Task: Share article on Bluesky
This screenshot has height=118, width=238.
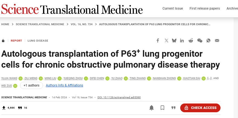Action: pos(174,41)
